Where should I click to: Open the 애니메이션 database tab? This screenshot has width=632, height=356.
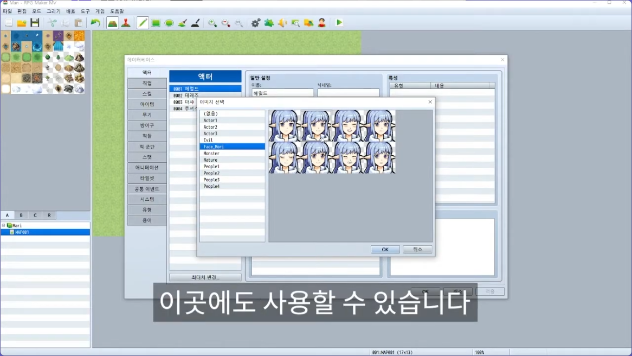click(x=147, y=168)
